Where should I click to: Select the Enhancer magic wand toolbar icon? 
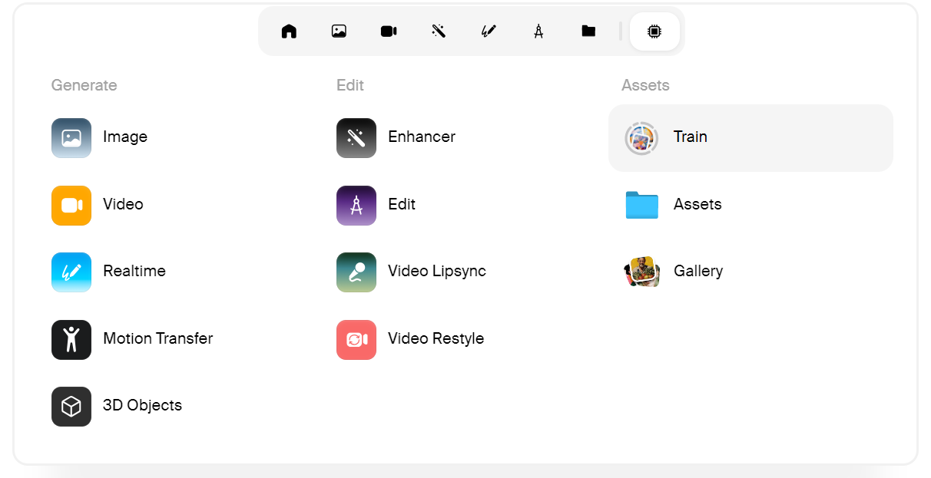pyautogui.click(x=439, y=31)
